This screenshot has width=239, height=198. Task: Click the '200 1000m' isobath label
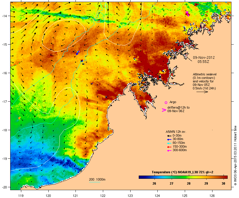(97, 179)
